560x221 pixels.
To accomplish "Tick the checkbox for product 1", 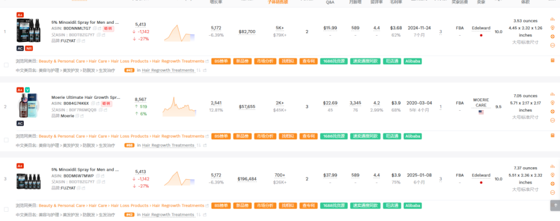I will click(6, 65).
